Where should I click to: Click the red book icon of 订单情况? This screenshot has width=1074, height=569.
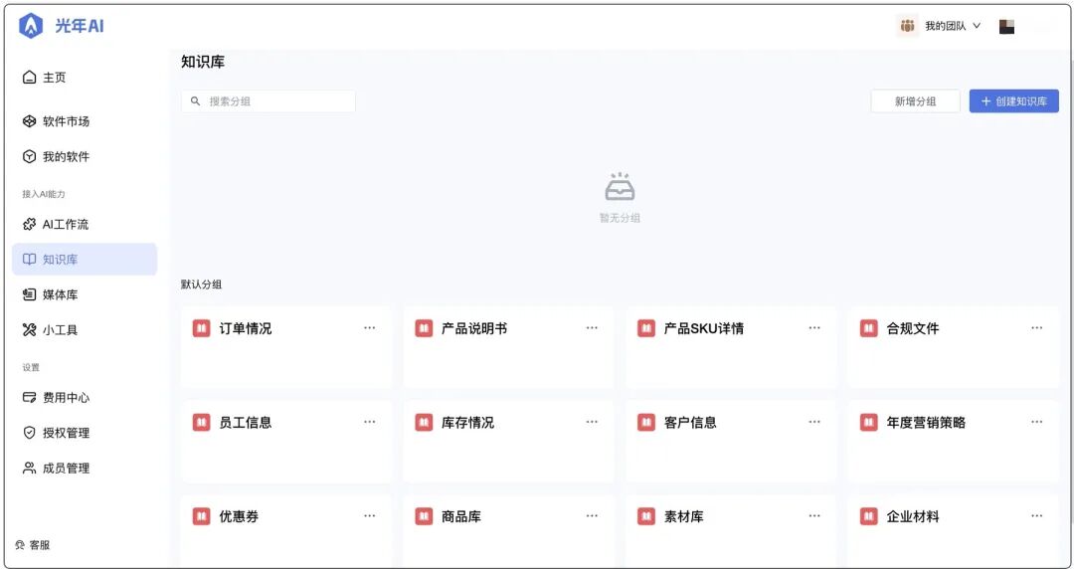coord(201,328)
